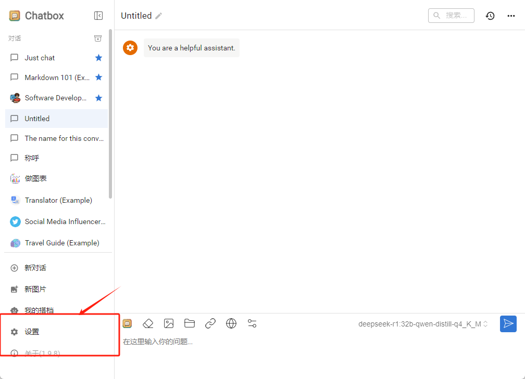The image size is (525, 379).
Task: Expand the deepseek-r1 model selector
Action: [423, 324]
